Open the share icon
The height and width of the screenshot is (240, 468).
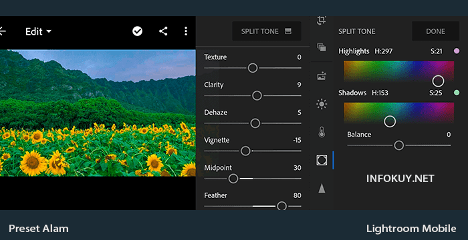tap(163, 31)
